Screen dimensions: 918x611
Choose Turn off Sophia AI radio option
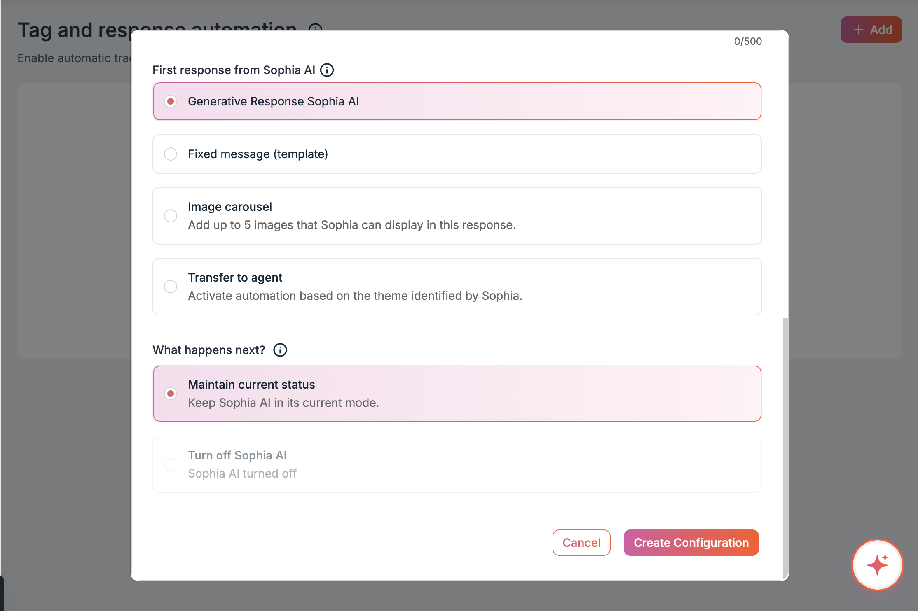pyautogui.click(x=171, y=464)
